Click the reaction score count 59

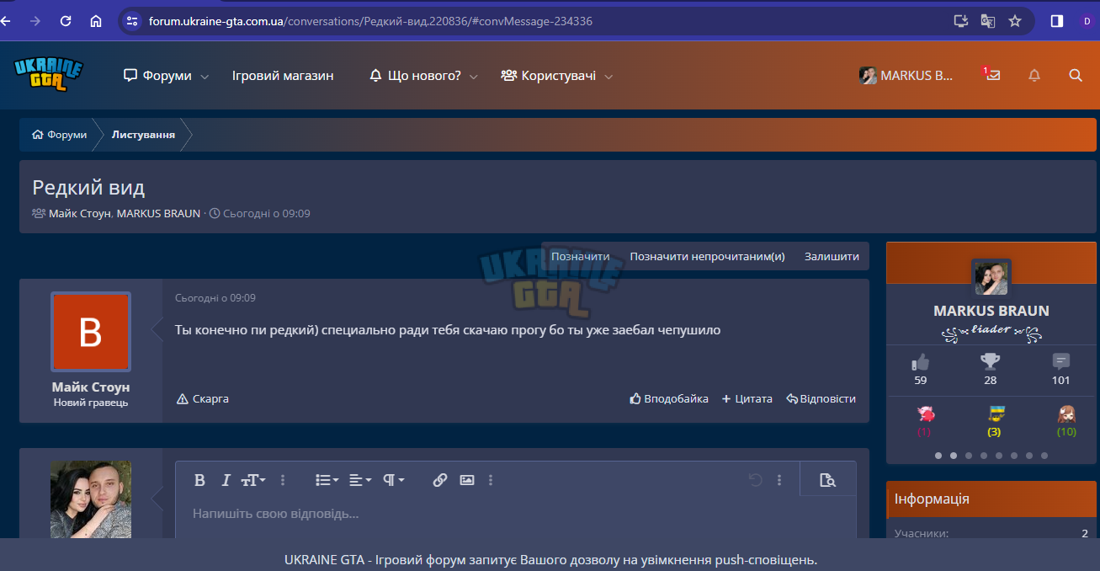point(920,380)
